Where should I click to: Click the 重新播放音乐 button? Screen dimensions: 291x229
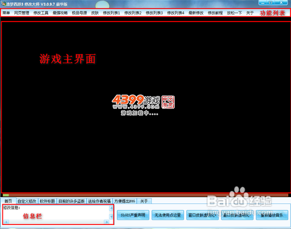(272, 215)
